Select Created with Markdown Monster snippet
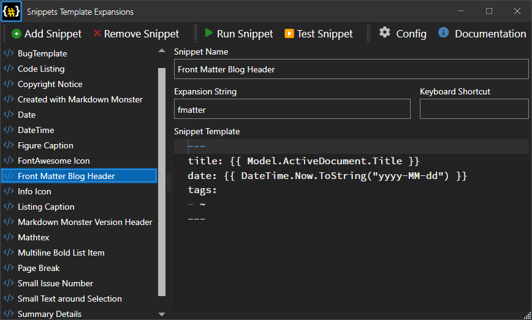 pyautogui.click(x=80, y=99)
